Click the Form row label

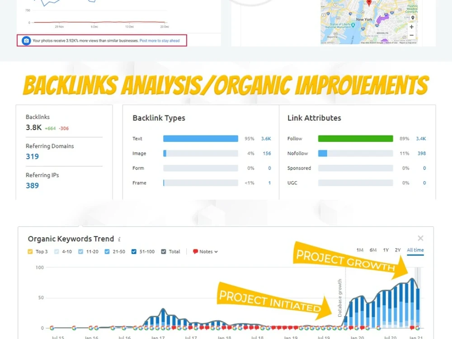tap(138, 168)
